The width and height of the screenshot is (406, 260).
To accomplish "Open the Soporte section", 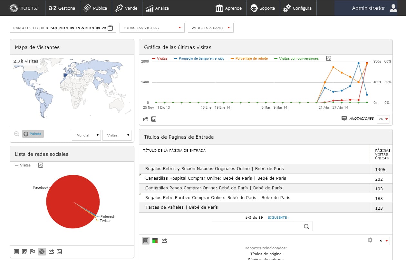I will tap(263, 8).
